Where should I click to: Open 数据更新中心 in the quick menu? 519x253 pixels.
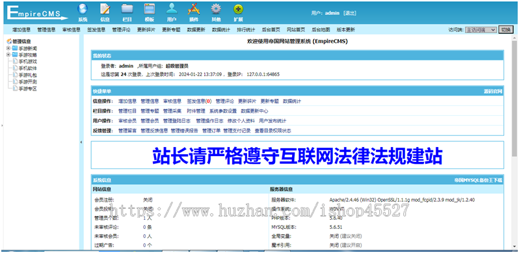254,111
